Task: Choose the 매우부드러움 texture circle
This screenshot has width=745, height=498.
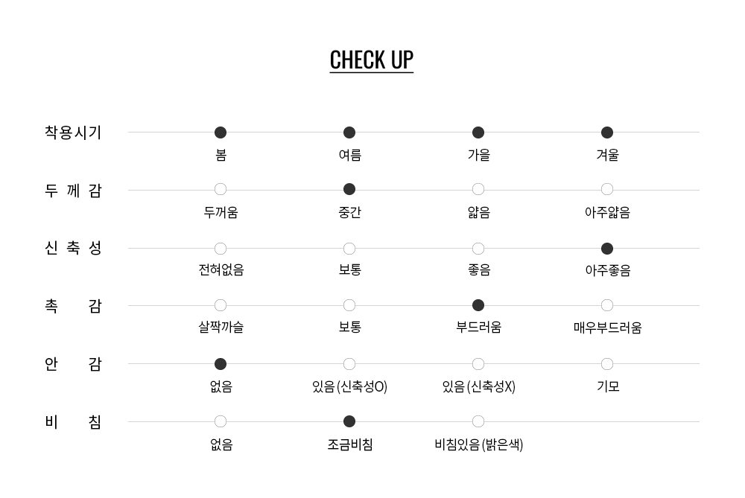Action: coord(607,305)
